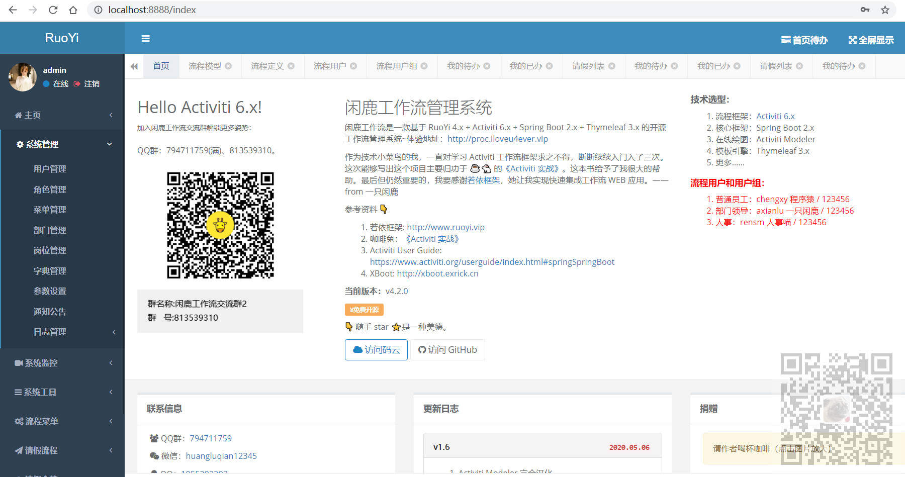905x477 pixels.
Task: Click the browser back arrow
Action: point(13,10)
